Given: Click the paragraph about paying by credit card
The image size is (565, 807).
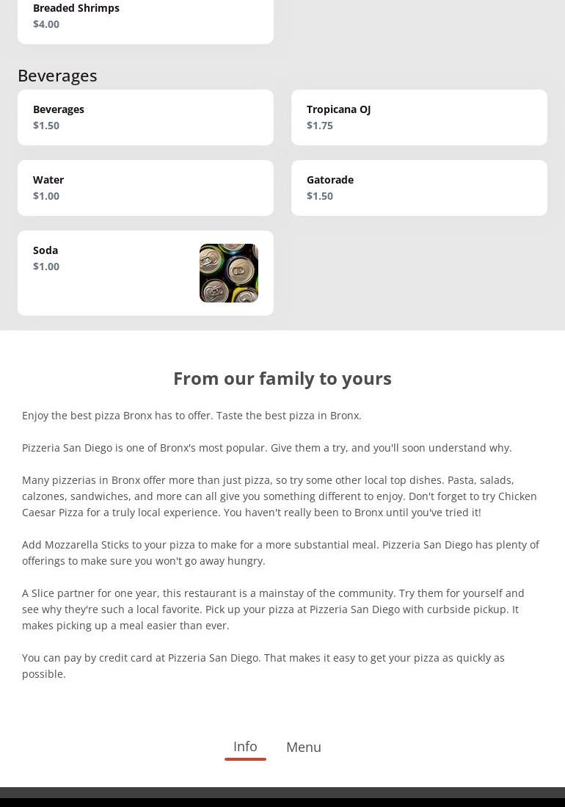Looking at the screenshot, I should tap(263, 666).
